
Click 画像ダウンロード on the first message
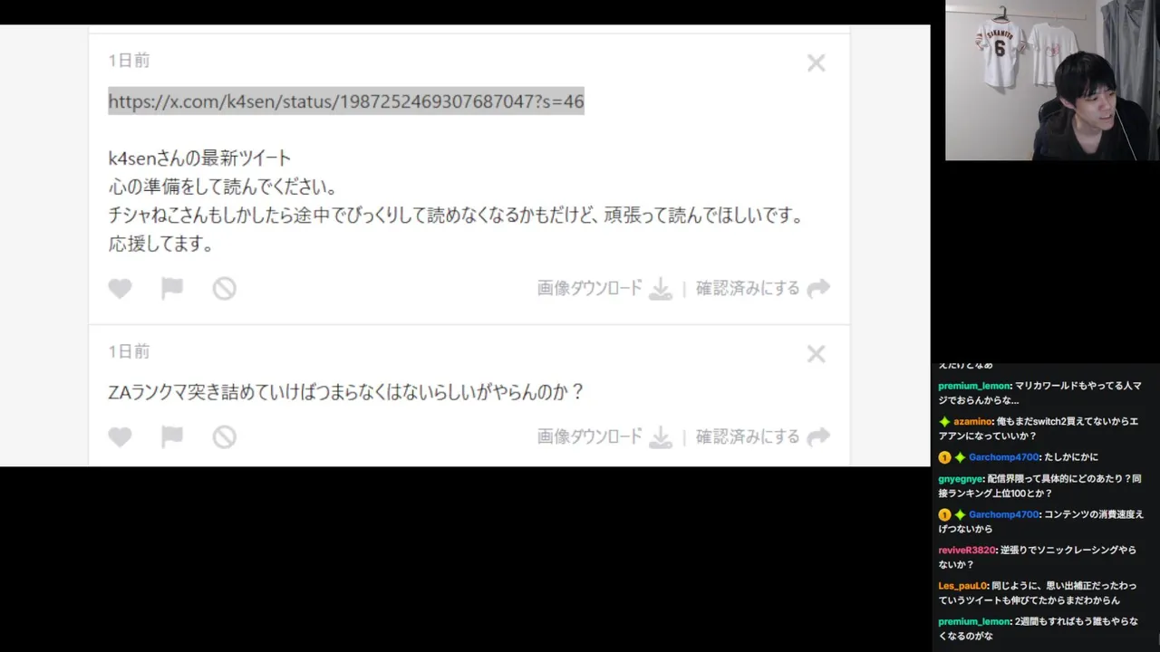[x=589, y=289]
